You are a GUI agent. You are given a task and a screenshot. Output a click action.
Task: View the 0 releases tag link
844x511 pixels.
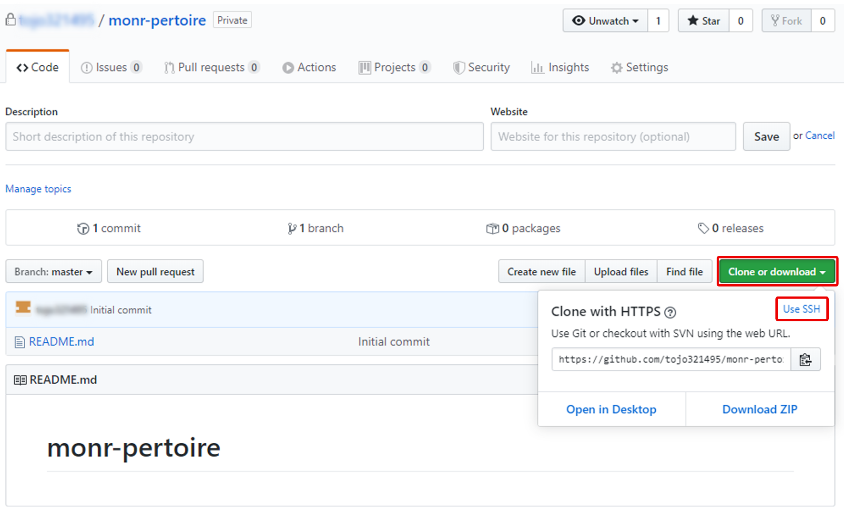pos(731,228)
